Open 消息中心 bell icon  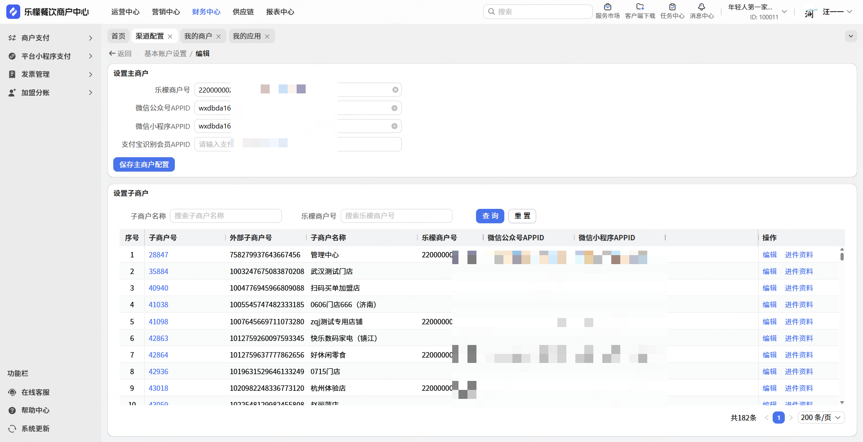(x=702, y=7)
